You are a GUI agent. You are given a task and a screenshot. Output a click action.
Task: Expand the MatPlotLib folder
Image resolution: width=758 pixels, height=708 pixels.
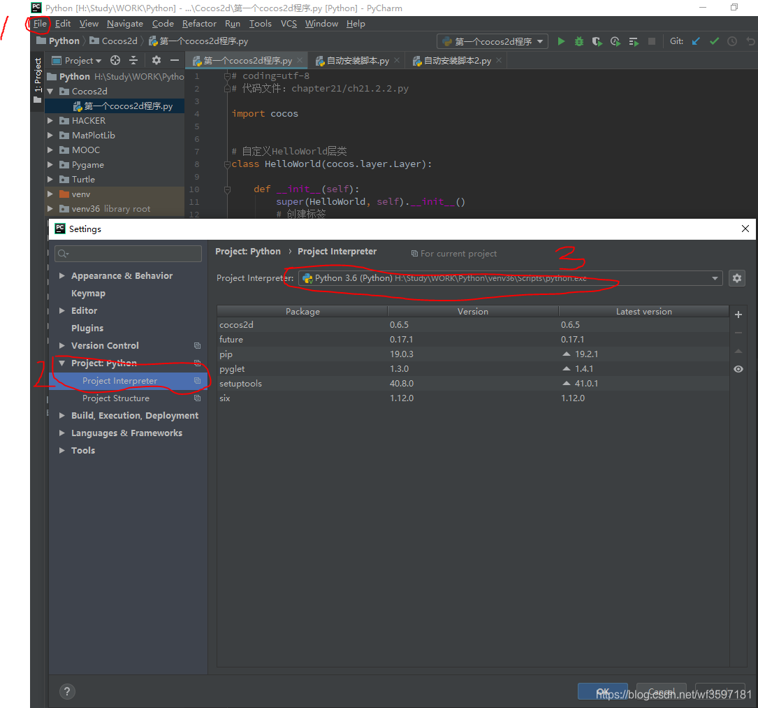(50, 136)
